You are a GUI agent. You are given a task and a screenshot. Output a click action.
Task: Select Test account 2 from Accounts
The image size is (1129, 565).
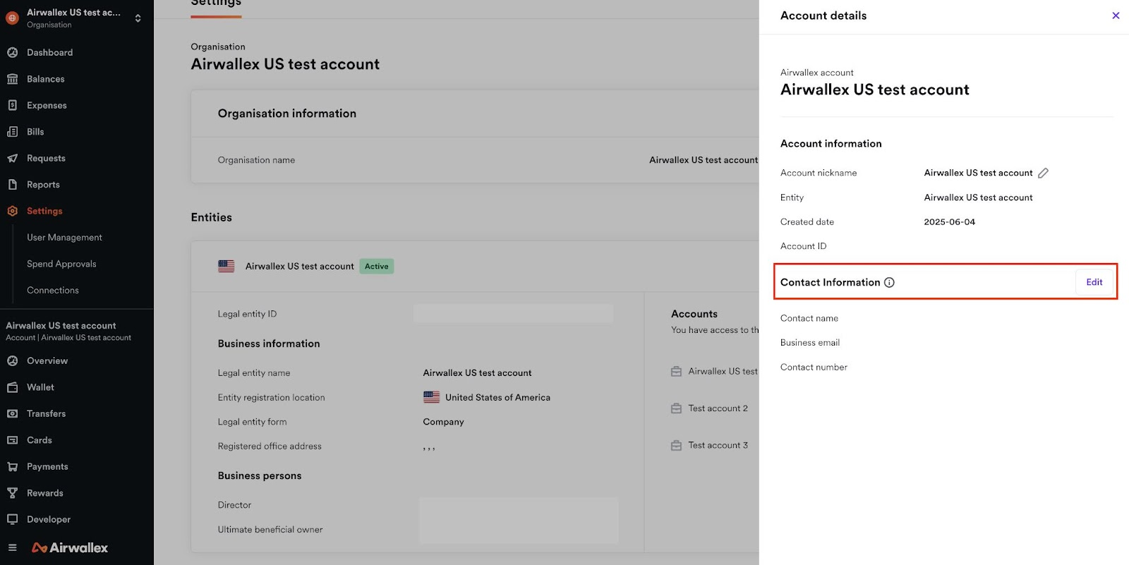[x=718, y=408]
